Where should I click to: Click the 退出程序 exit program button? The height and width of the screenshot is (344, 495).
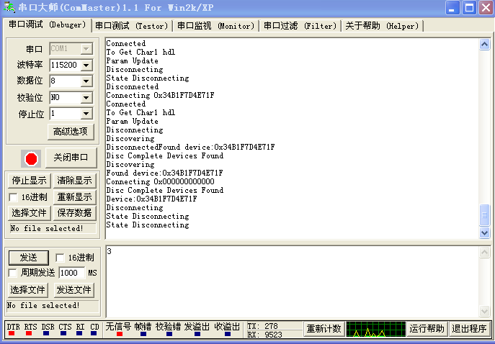tap(469, 329)
